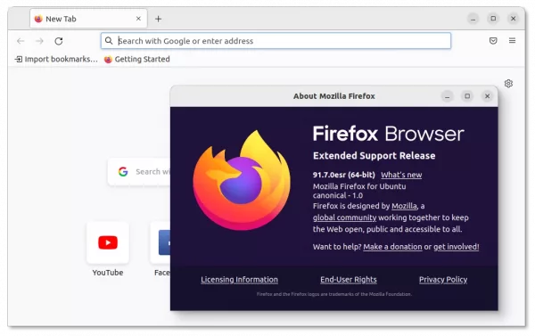Focus the address bar search field

tap(276, 41)
